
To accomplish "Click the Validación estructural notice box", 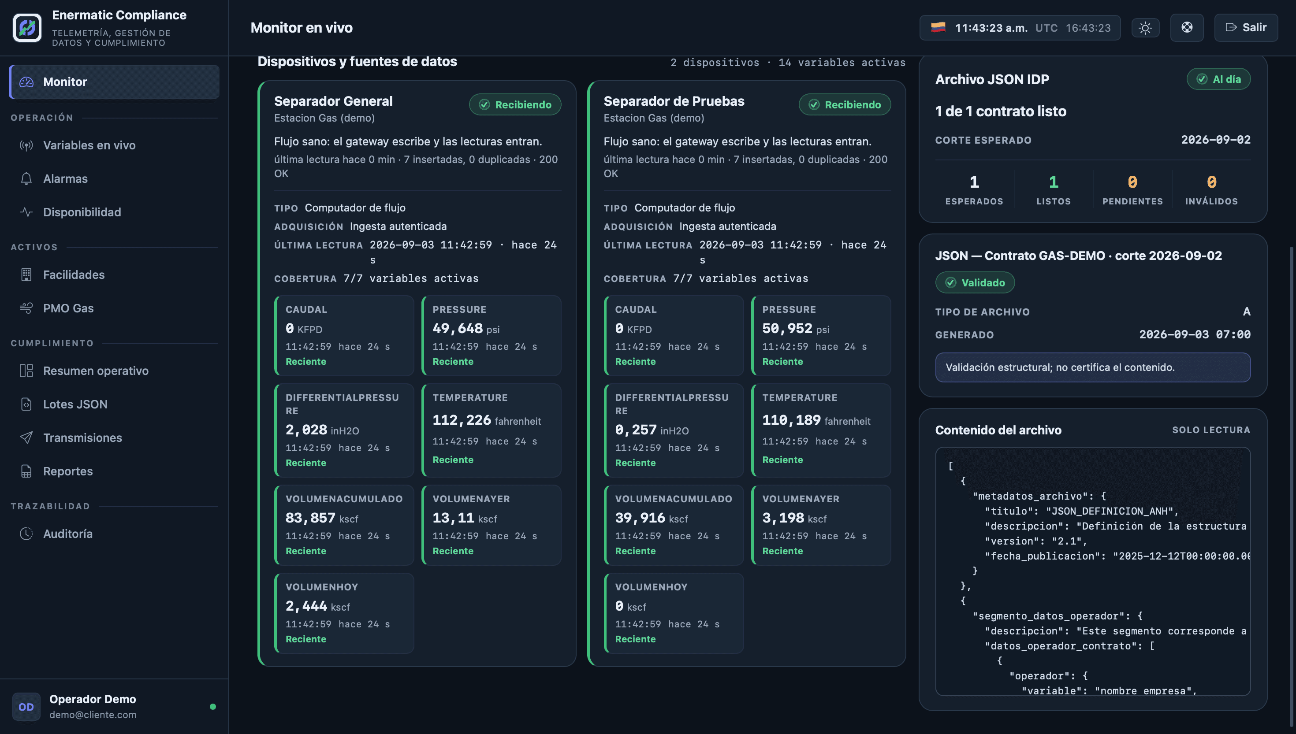I will 1093,367.
